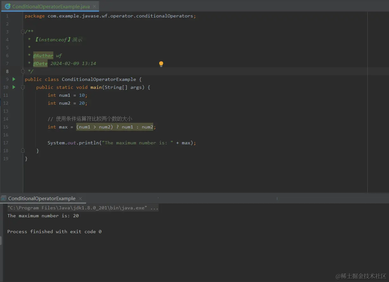Collapse the main method fold at line 10
The image size is (389, 282).
coord(23,87)
